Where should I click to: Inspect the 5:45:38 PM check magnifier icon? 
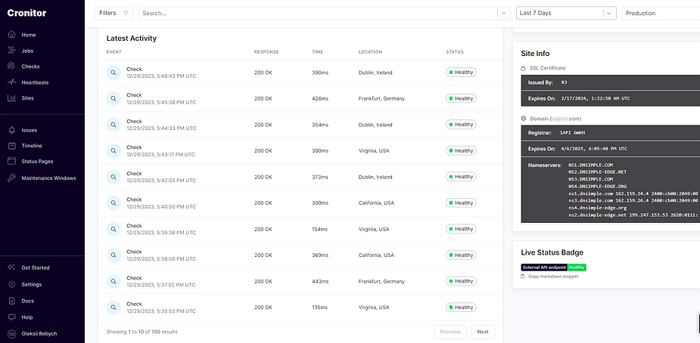(x=114, y=98)
